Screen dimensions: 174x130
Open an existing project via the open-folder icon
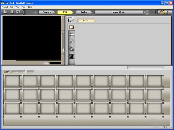[11, 12]
